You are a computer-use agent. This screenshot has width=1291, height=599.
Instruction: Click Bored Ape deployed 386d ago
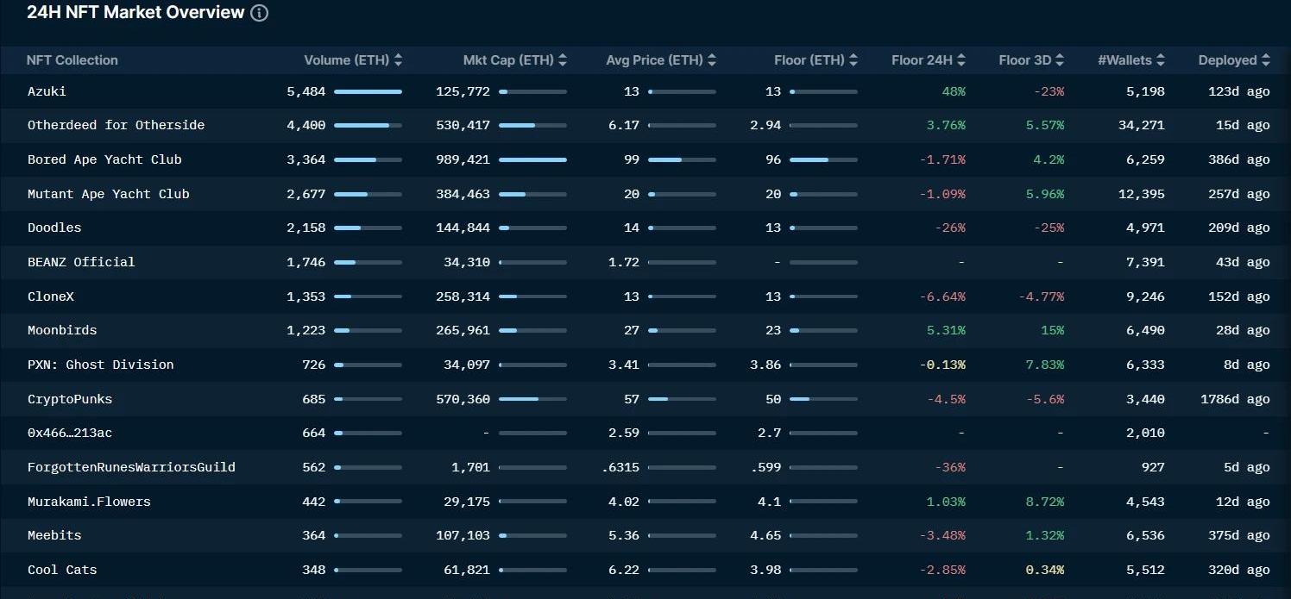(x=1239, y=159)
